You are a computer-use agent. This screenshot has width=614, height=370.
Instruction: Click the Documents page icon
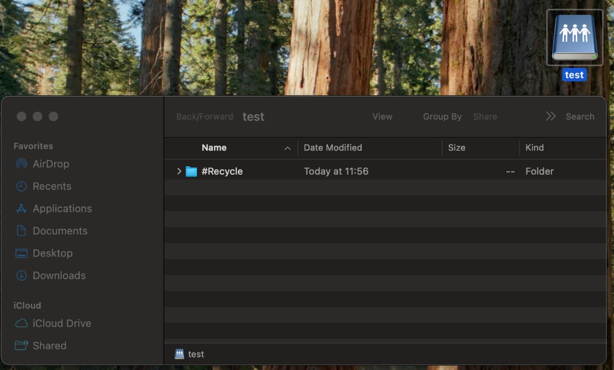(21, 231)
